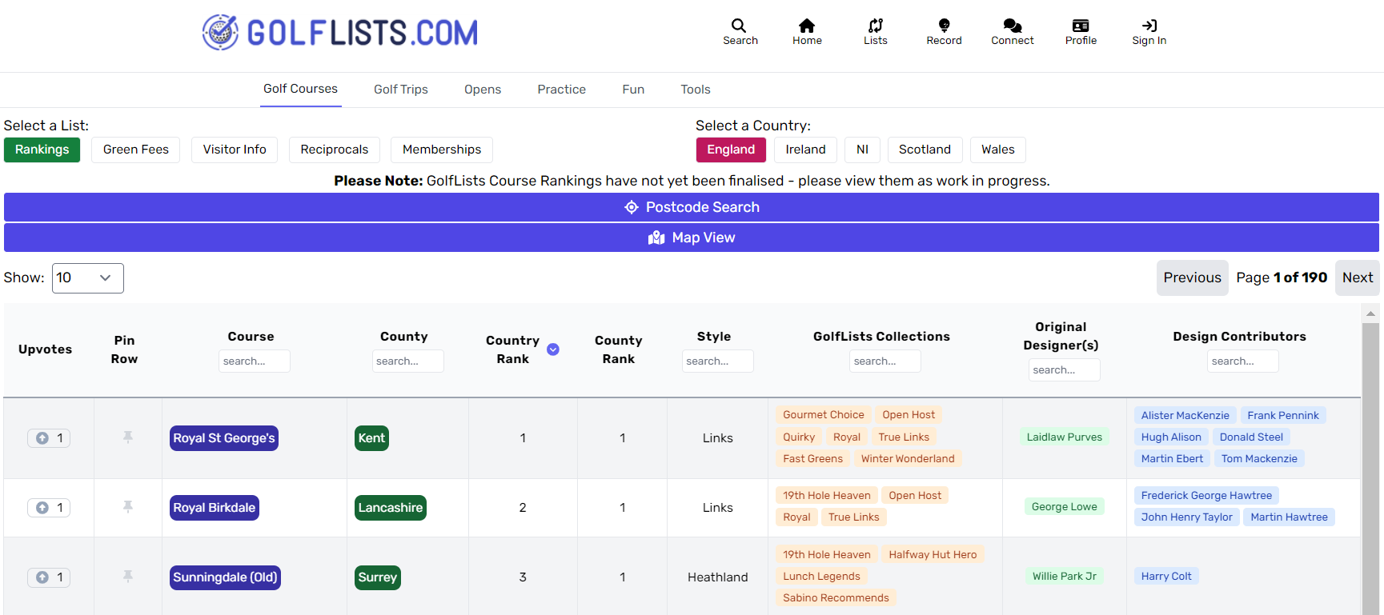Select the Rankings list

[42, 150]
